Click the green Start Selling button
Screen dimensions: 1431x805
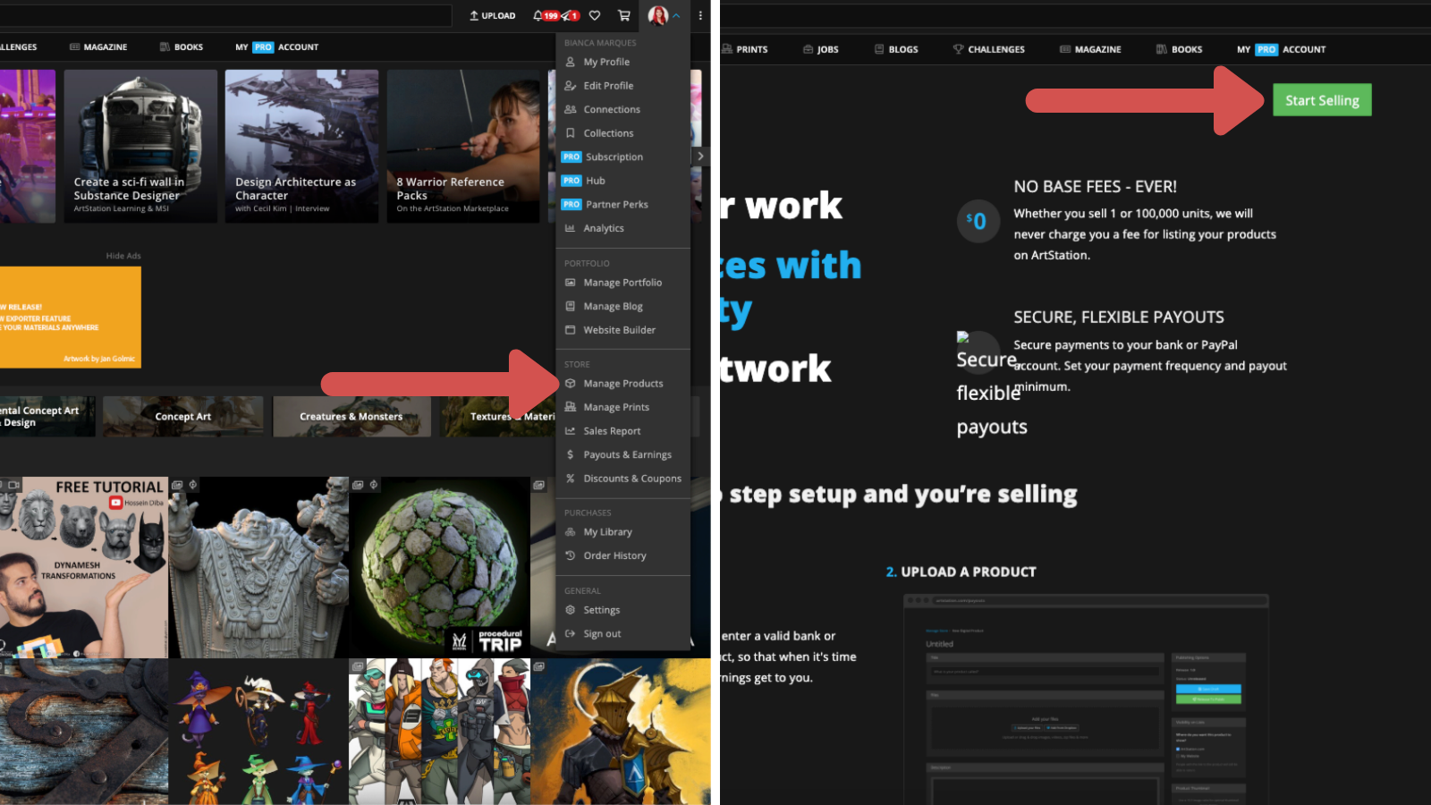[x=1322, y=100]
